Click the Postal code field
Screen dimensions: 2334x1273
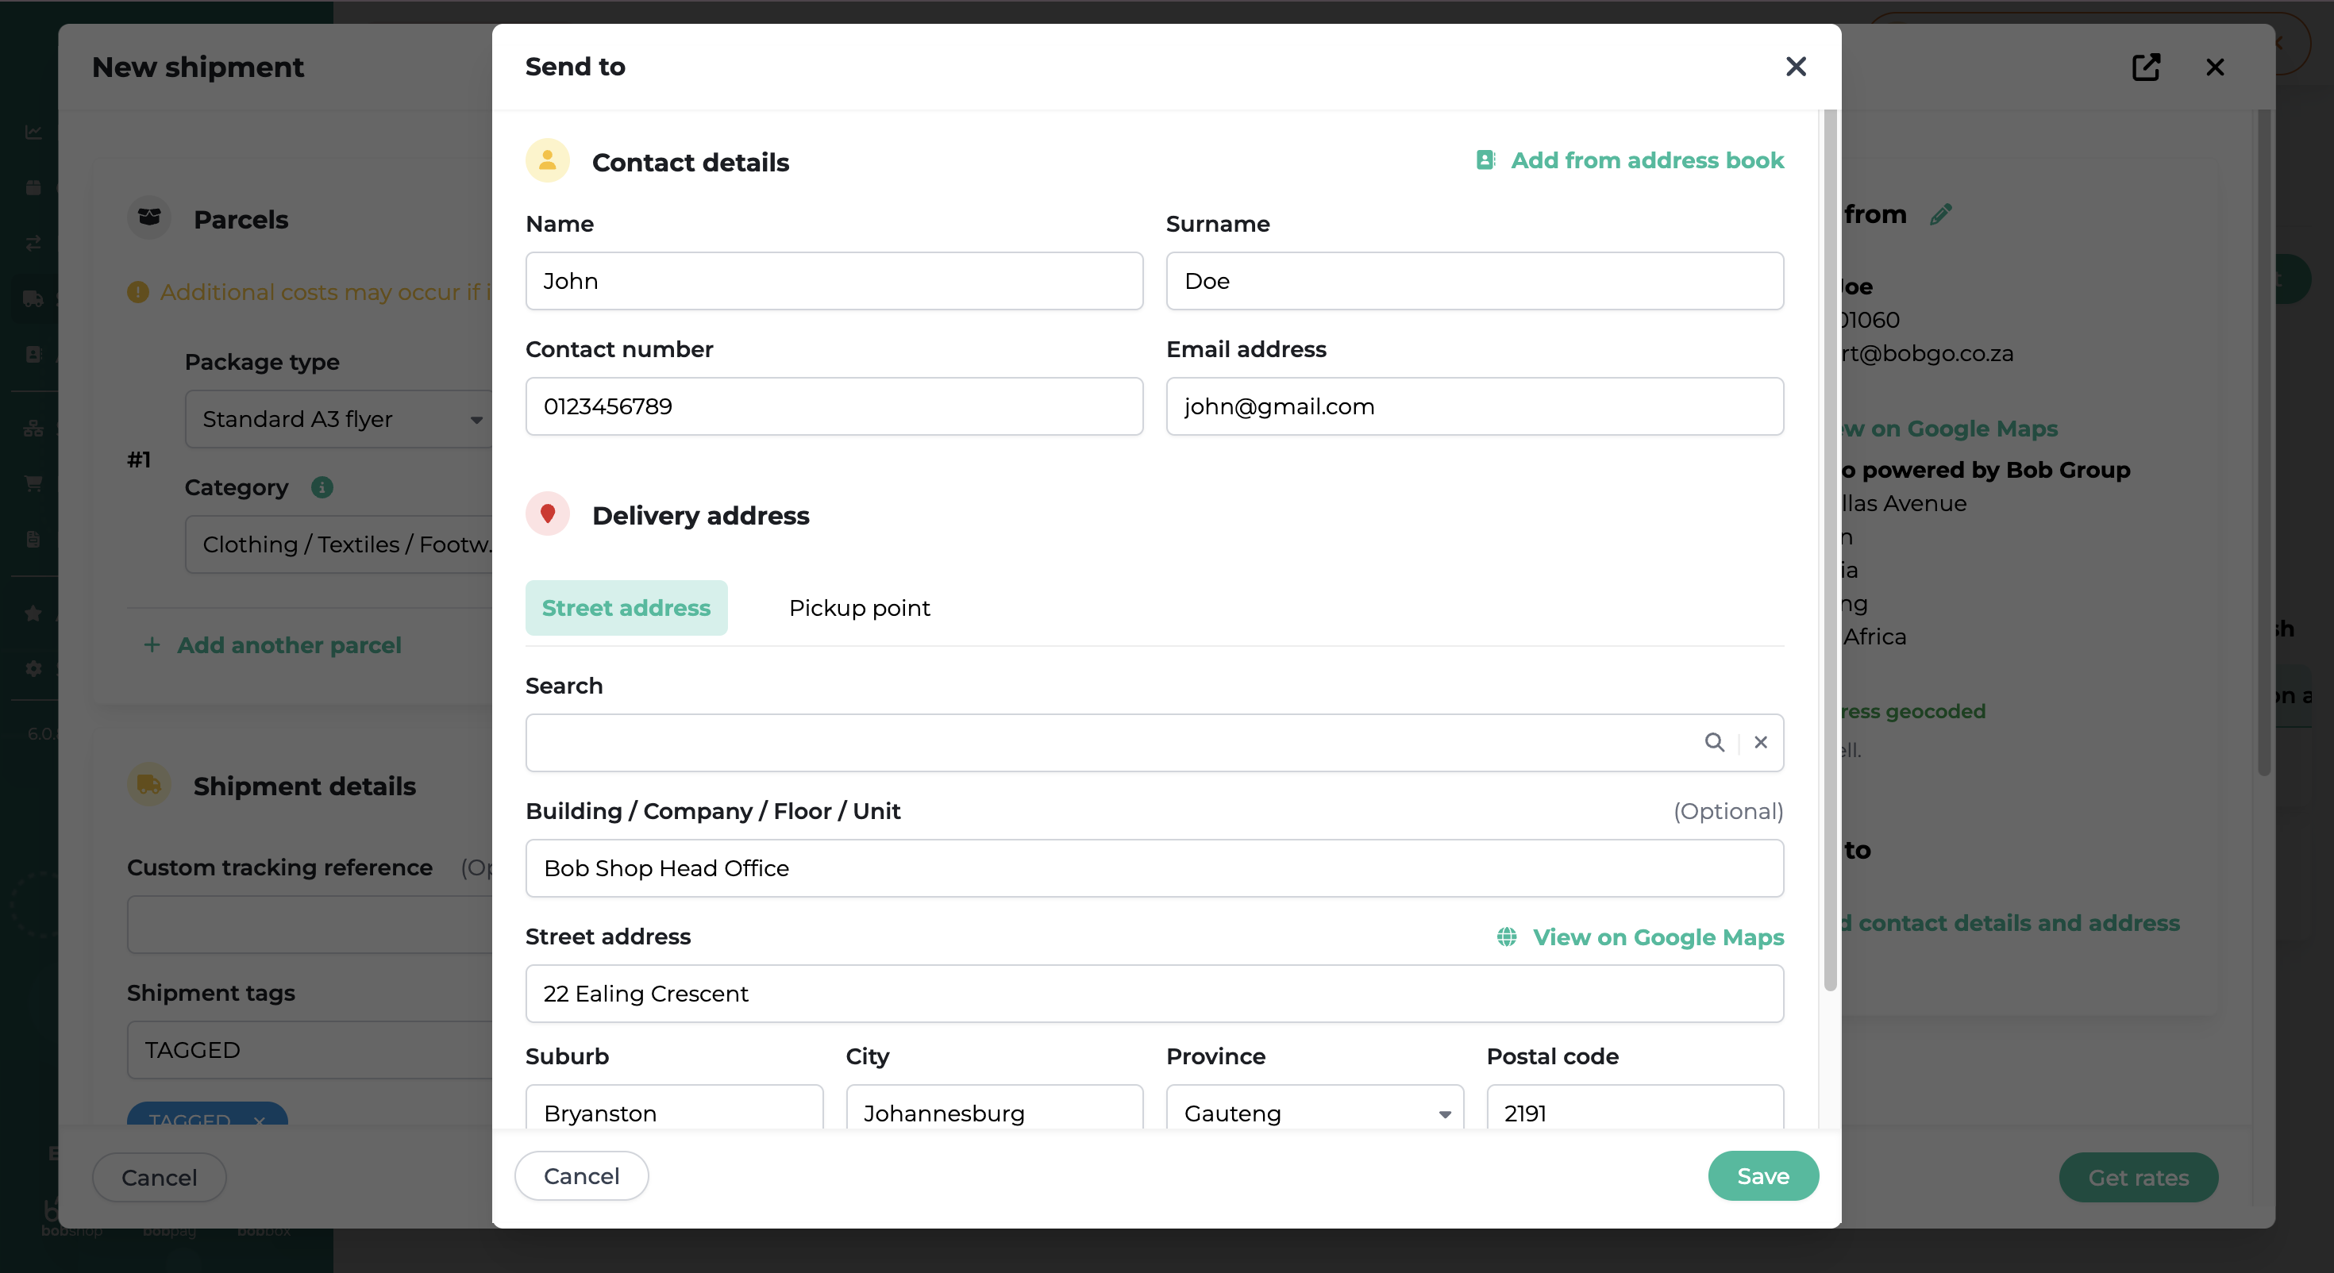(1635, 1107)
